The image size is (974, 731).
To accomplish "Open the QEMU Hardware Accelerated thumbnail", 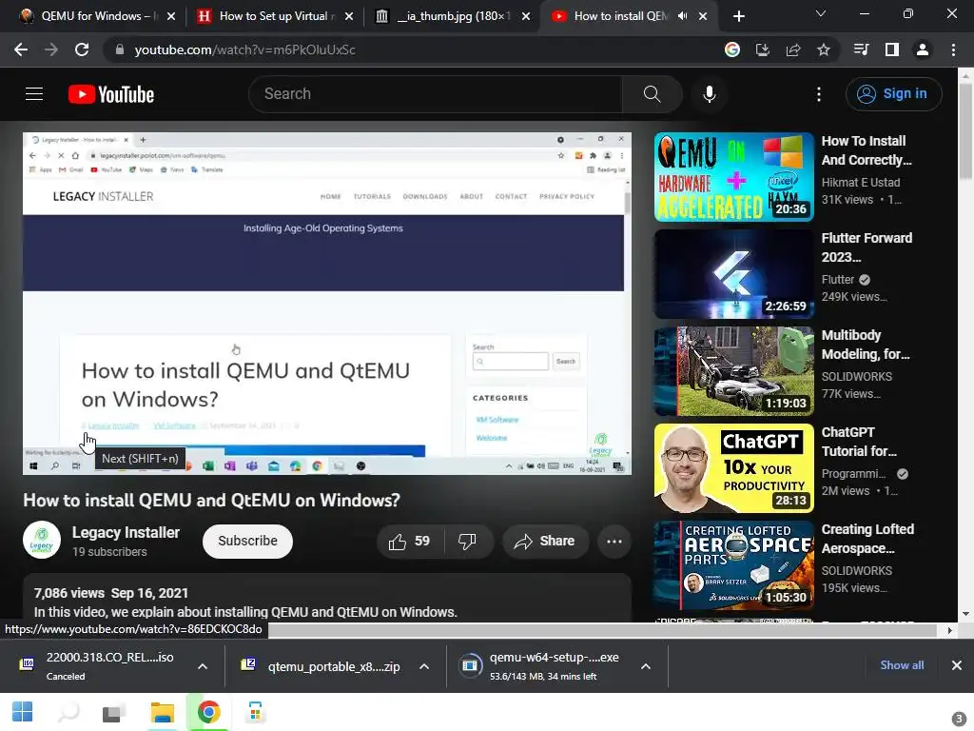I will pos(733,176).
